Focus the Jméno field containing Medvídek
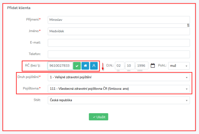The width and height of the screenshot is (199, 134). (119, 31)
